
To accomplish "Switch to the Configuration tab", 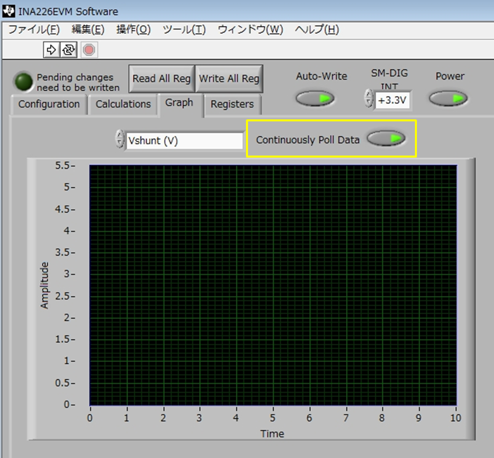I will (48, 105).
